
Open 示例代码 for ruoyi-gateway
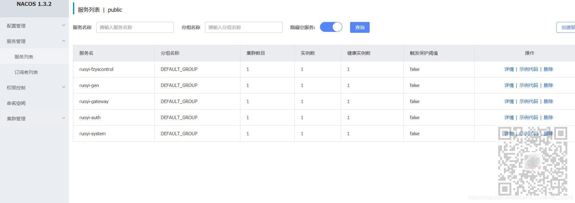click(x=528, y=101)
